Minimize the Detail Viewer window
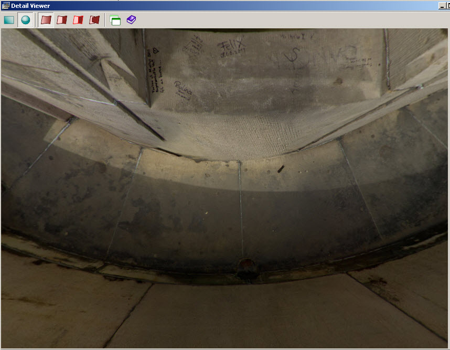 [441, 5]
